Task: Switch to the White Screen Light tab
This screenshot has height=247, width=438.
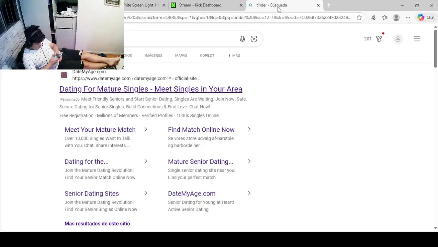Action: pyautogui.click(x=142, y=5)
